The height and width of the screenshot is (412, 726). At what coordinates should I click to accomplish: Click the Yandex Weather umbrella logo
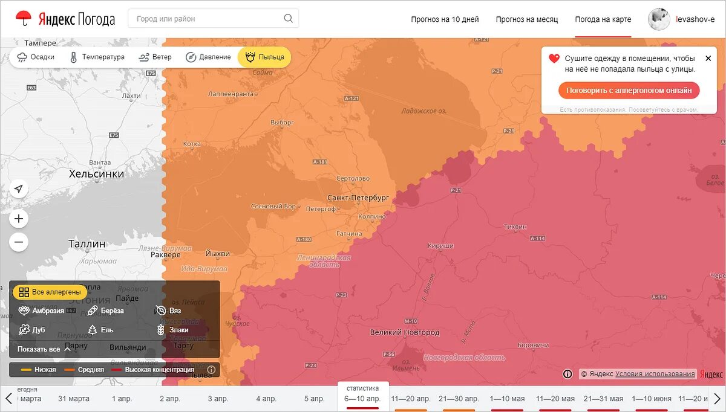pos(24,19)
